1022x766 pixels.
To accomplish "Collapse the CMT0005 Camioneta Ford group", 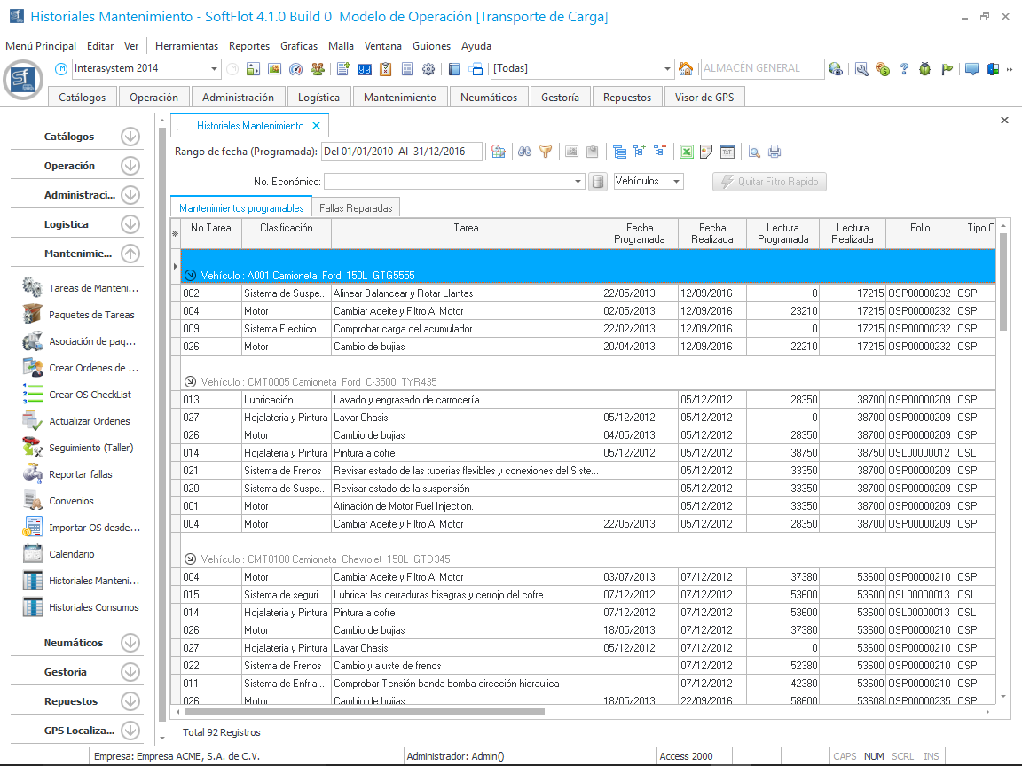I will click(x=190, y=382).
